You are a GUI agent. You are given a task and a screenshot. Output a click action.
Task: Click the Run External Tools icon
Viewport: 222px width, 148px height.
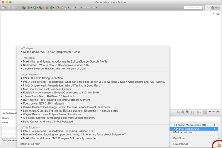[41, 8]
